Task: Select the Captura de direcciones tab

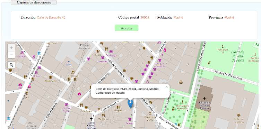Action: 34,2
